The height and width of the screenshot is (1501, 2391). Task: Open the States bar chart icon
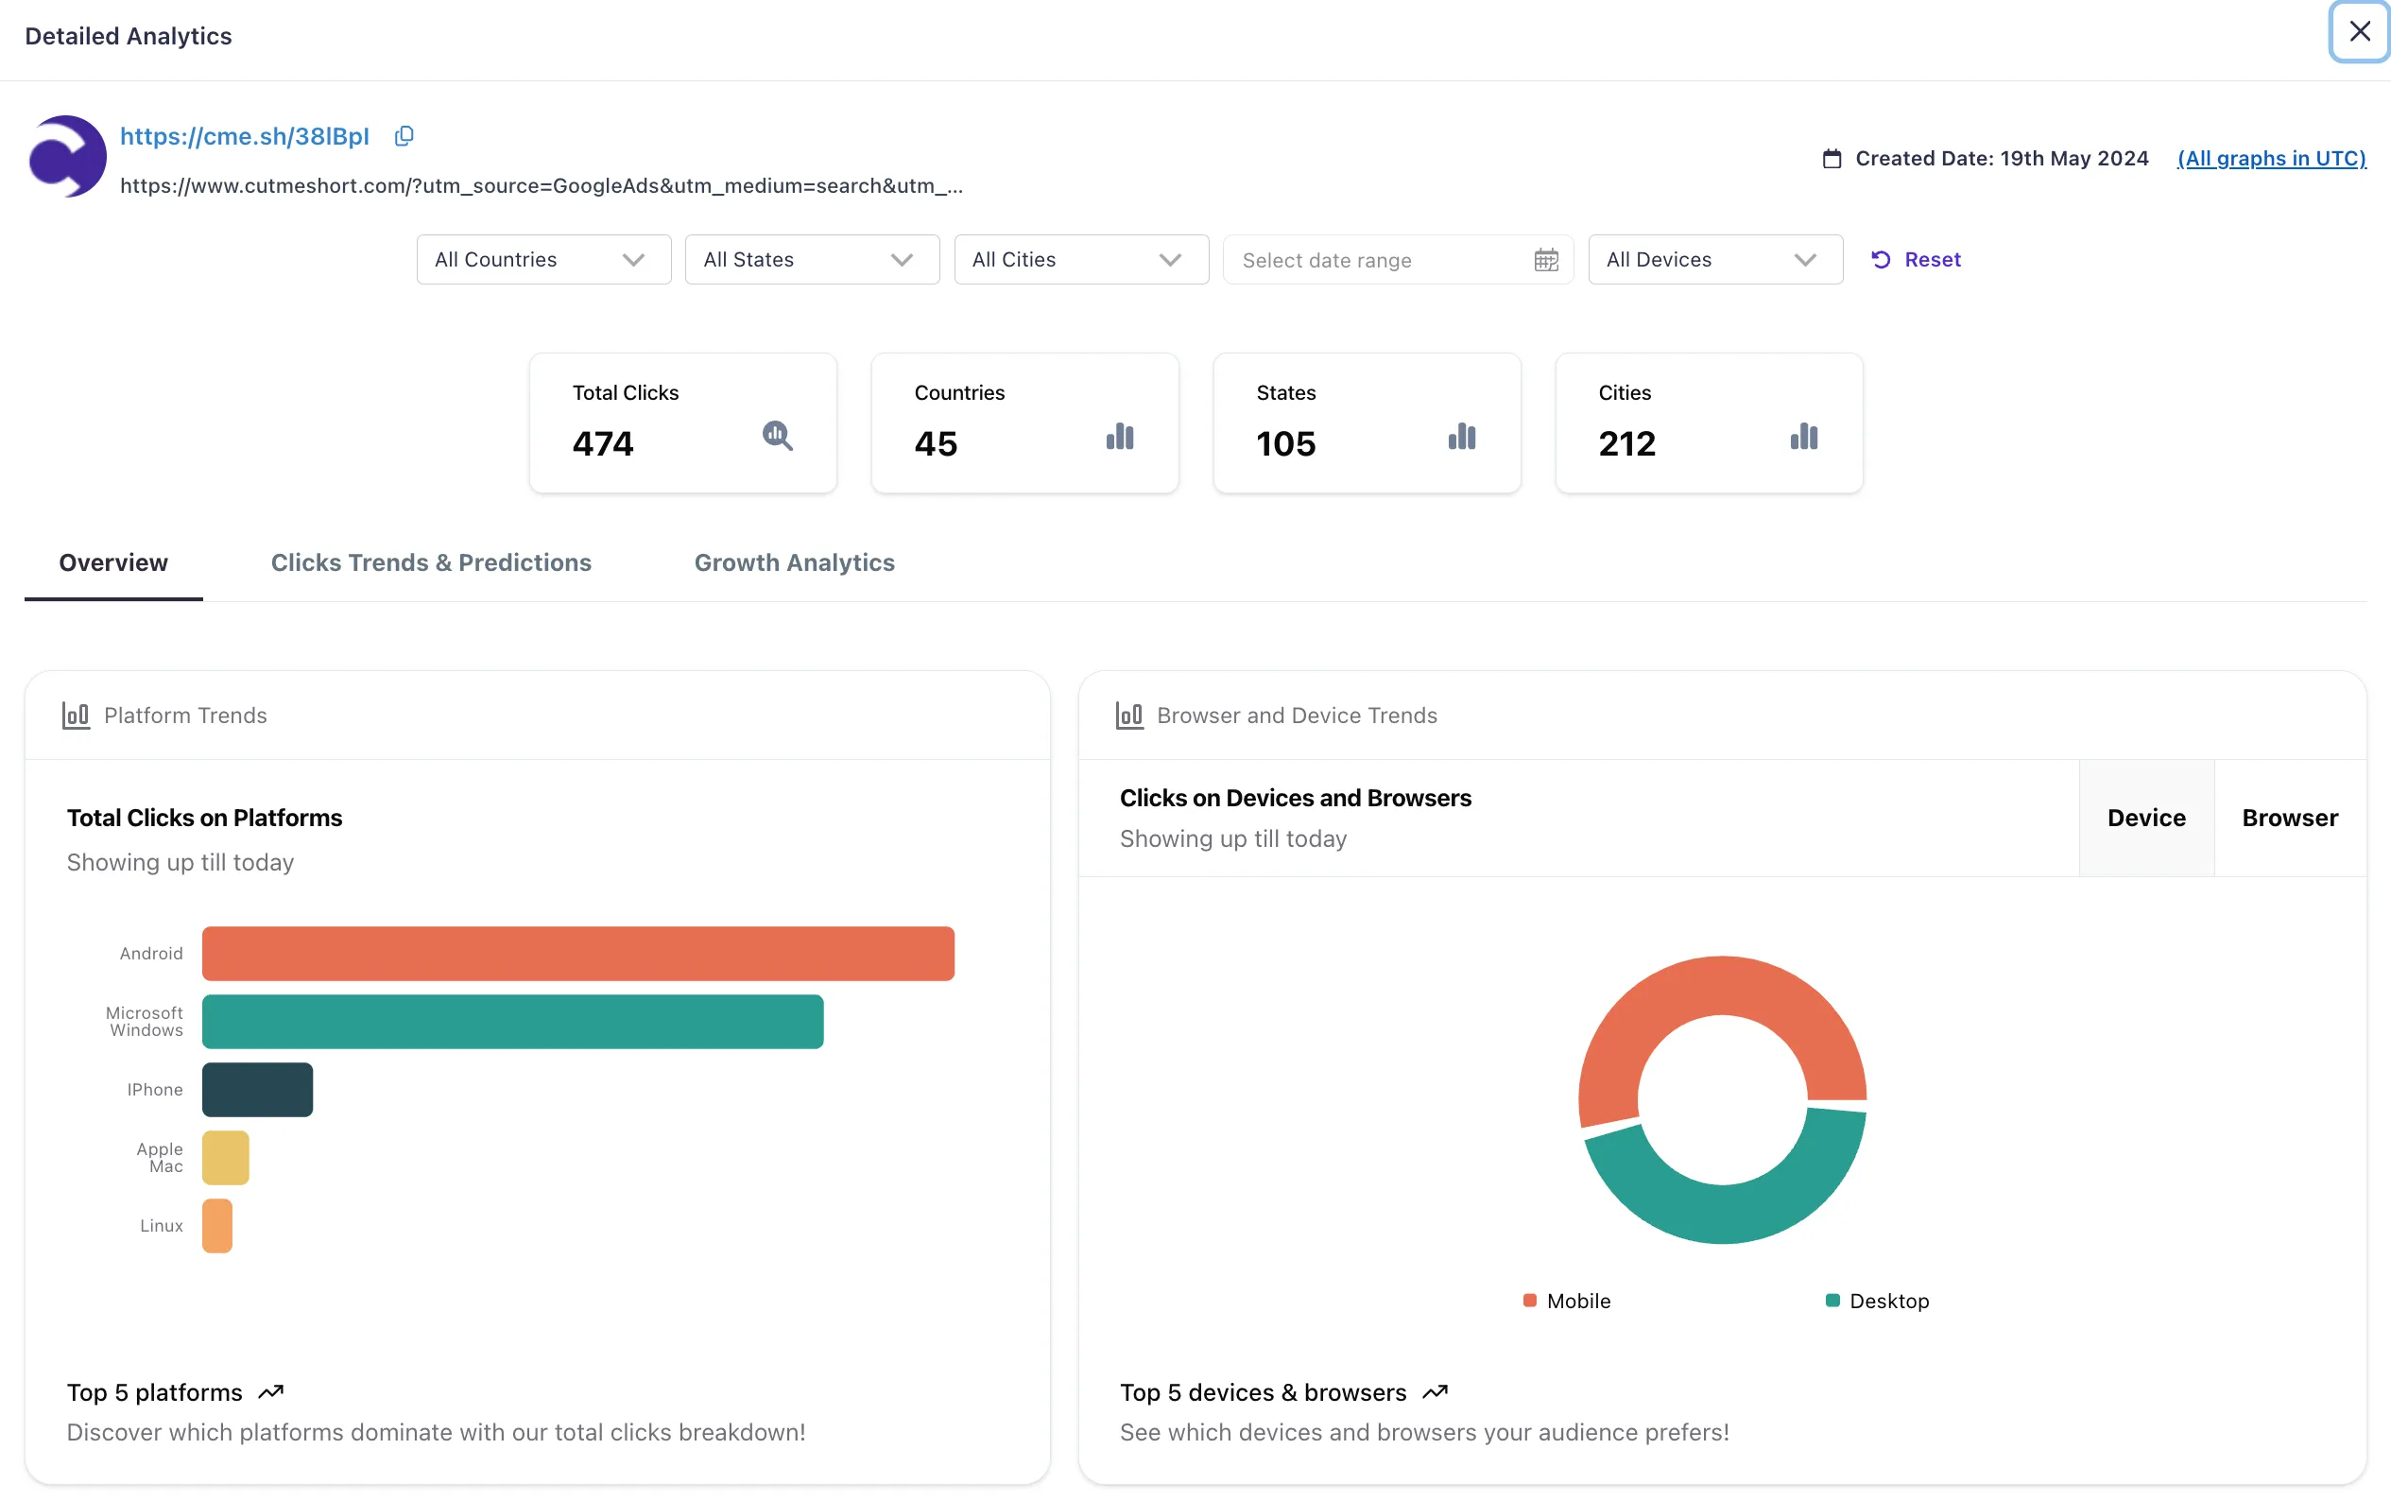1461,437
